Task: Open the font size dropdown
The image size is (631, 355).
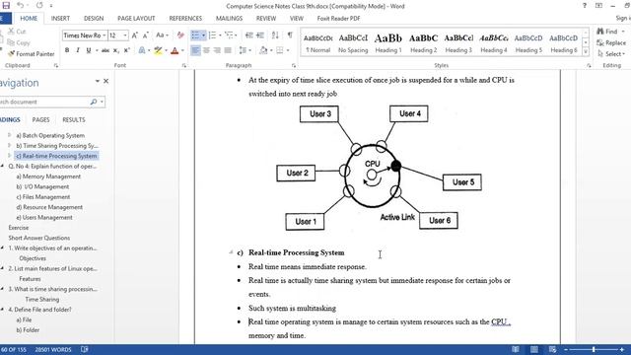Action: click(x=125, y=35)
